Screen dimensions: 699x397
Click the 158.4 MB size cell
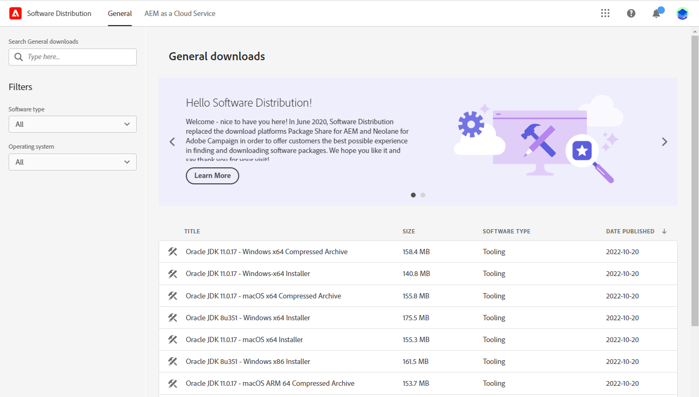(417, 252)
